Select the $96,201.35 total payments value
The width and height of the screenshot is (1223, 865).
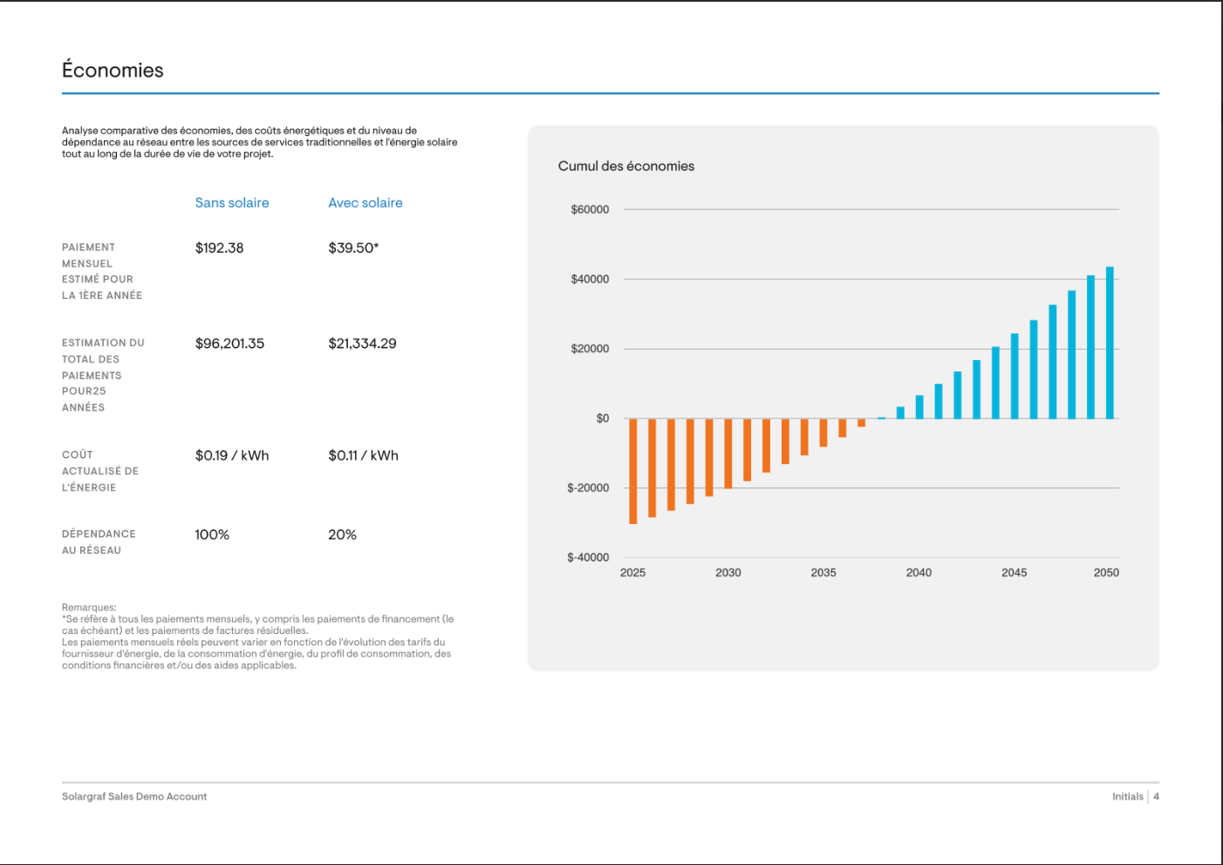tap(229, 344)
